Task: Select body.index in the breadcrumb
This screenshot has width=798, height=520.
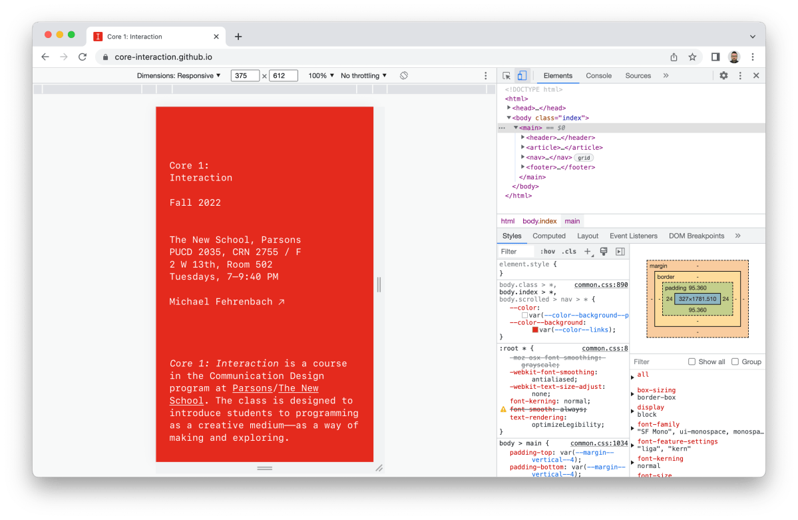Action: (540, 221)
